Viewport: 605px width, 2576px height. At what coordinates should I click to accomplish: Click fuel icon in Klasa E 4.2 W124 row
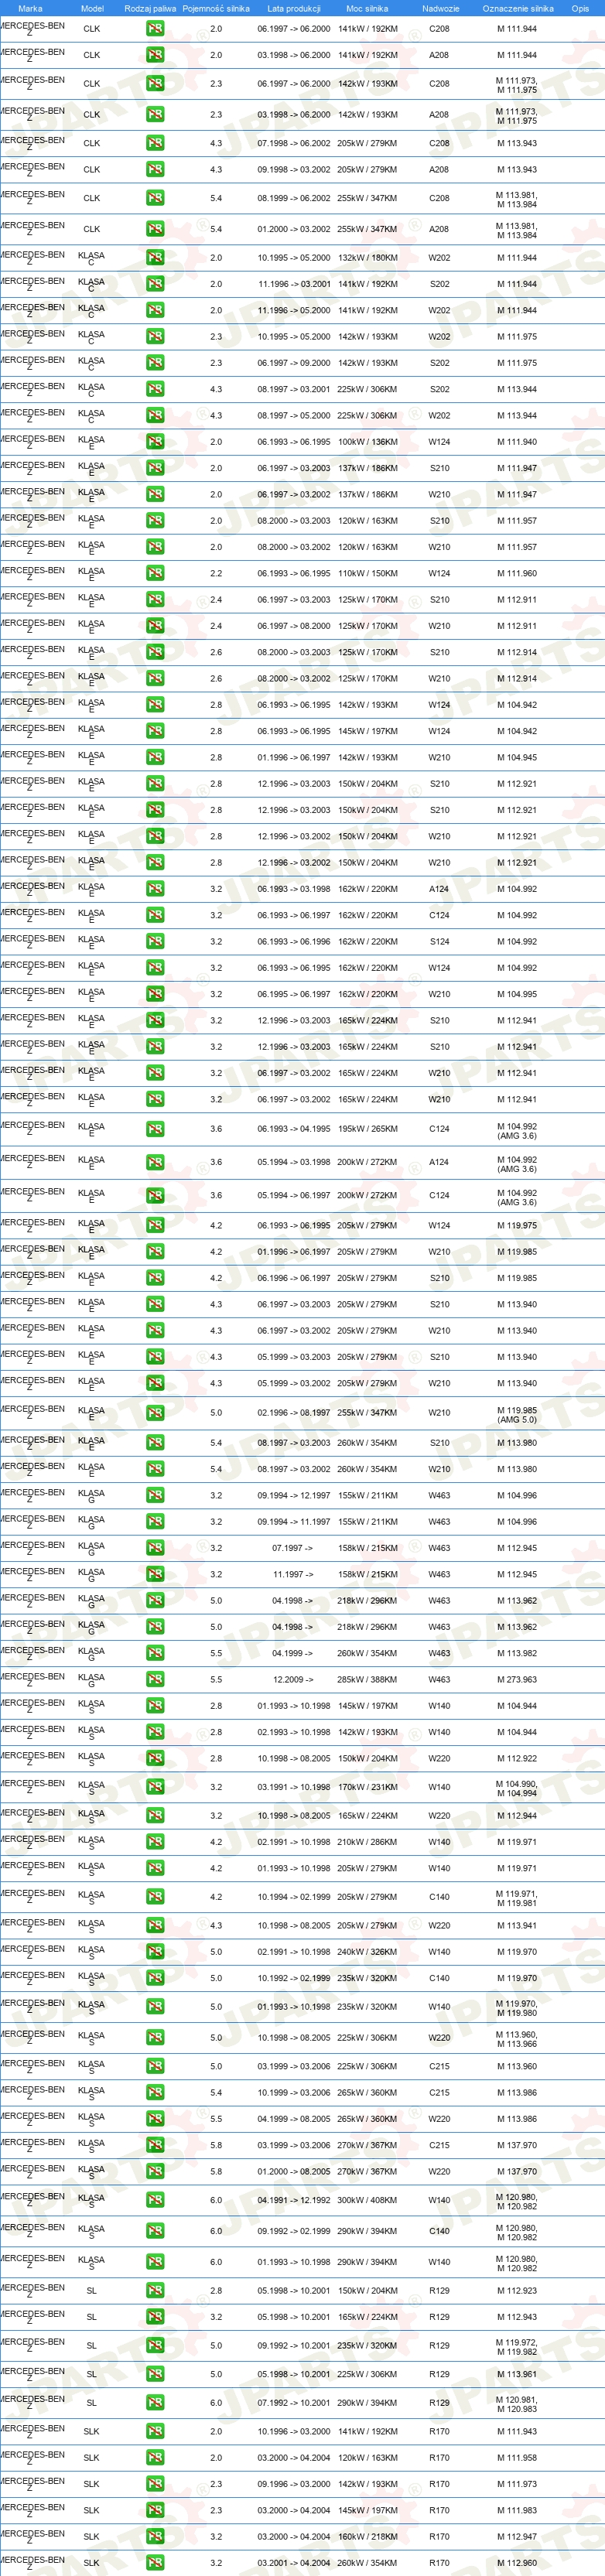tap(155, 1226)
